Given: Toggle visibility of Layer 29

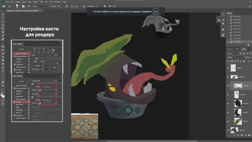Looking at the screenshot, I should 228,104.
